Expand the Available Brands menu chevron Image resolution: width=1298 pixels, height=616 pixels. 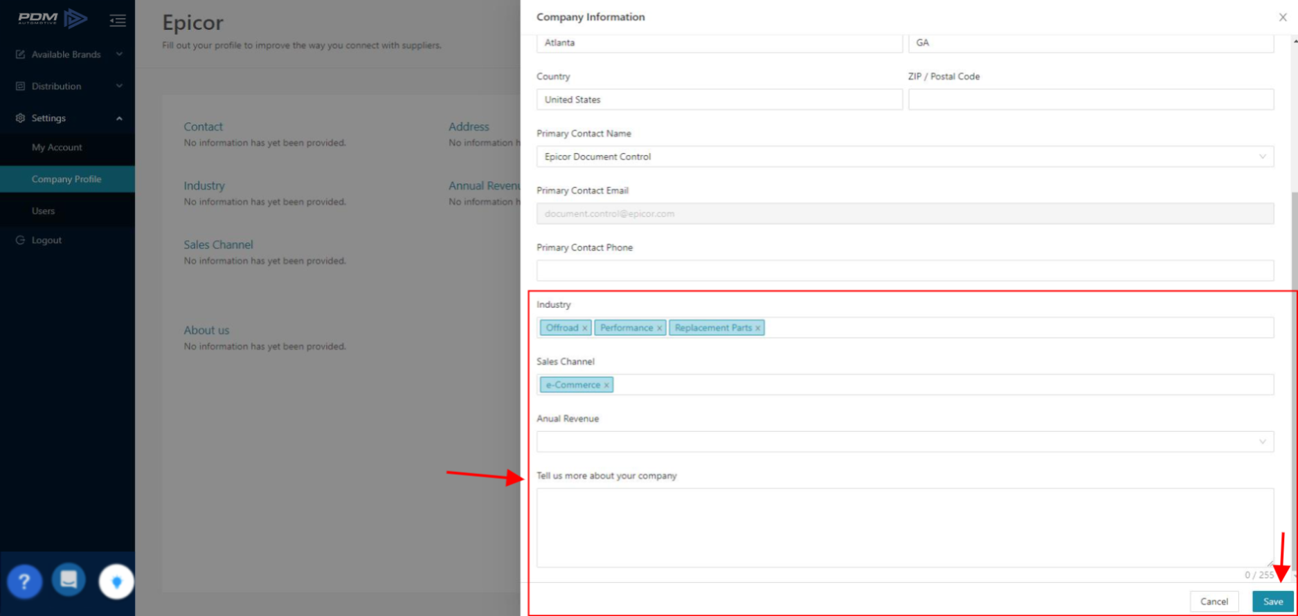[119, 54]
